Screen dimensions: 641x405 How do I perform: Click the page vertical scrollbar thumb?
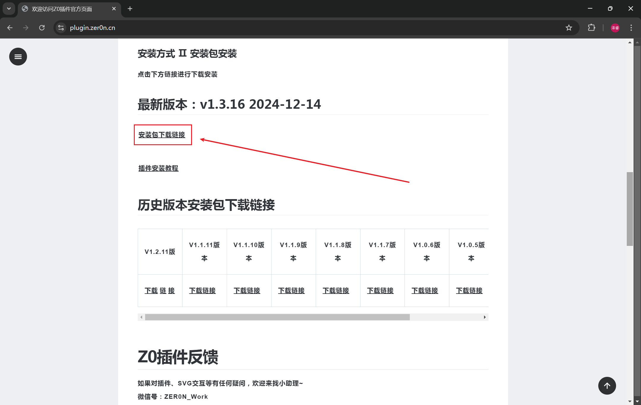(630, 209)
